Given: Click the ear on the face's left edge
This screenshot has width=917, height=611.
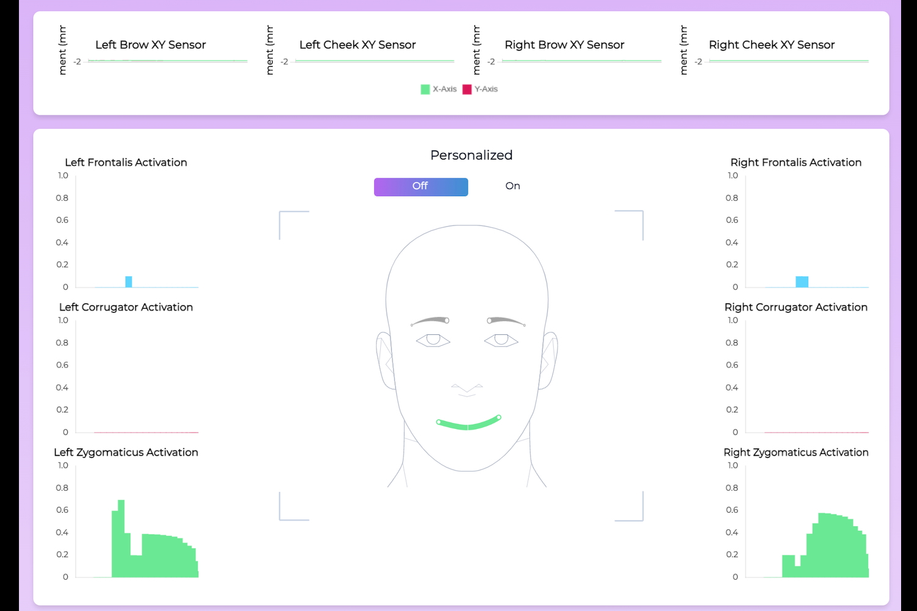Looking at the screenshot, I should coord(385,360).
